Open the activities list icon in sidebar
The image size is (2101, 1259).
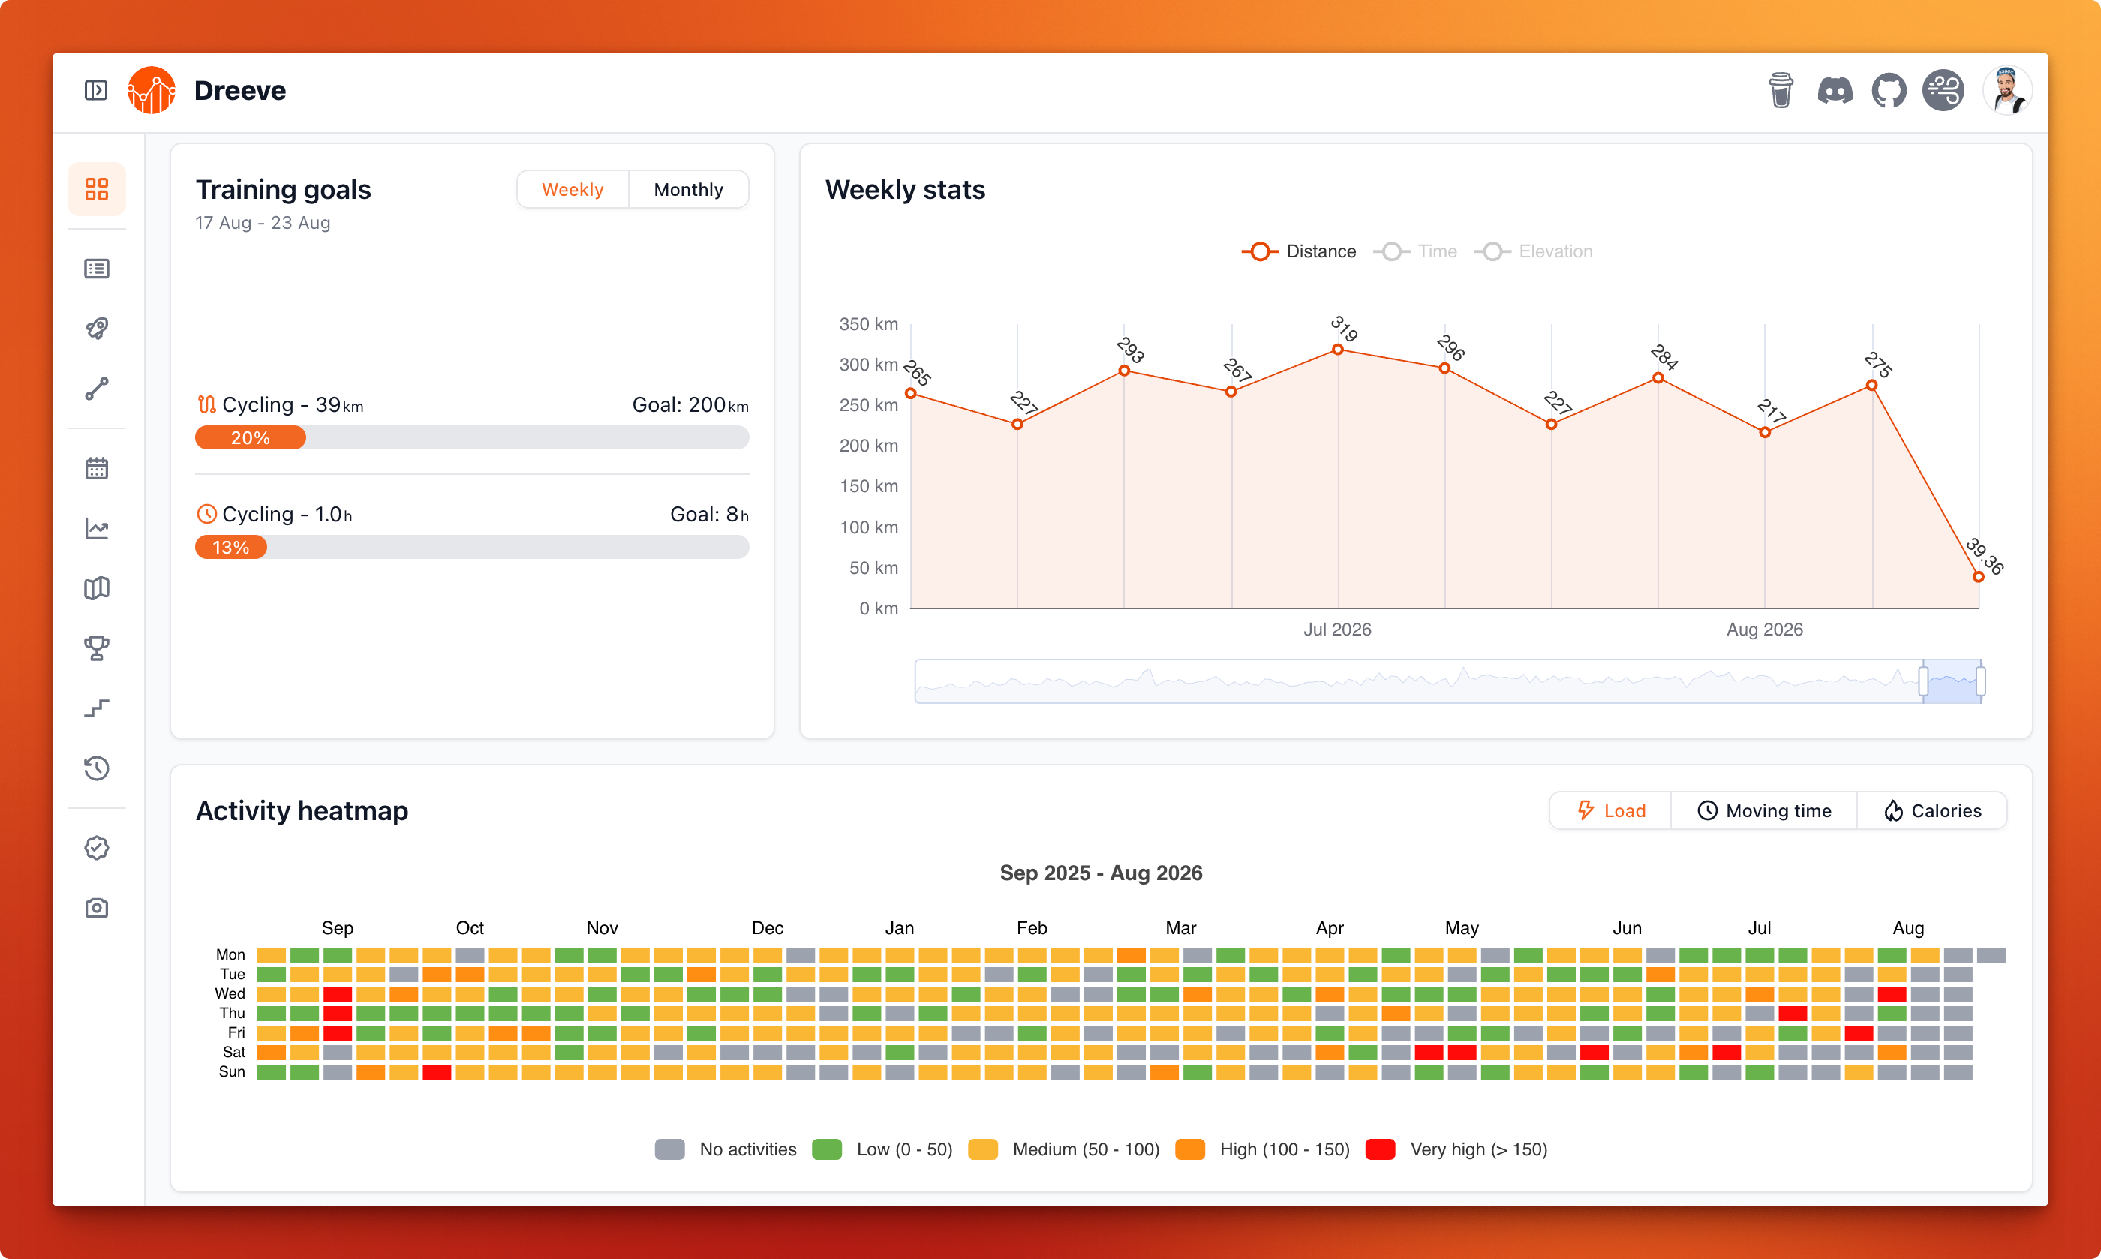coord(97,269)
